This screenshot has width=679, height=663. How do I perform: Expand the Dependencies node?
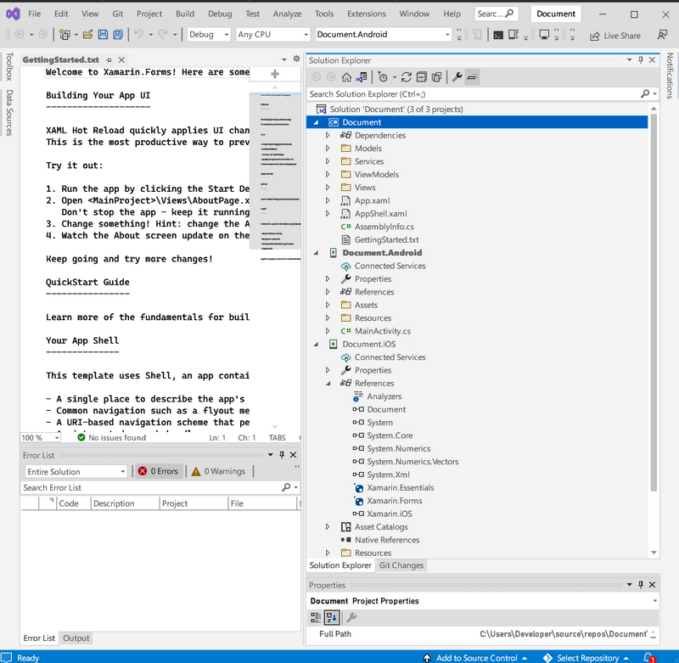pyautogui.click(x=328, y=136)
